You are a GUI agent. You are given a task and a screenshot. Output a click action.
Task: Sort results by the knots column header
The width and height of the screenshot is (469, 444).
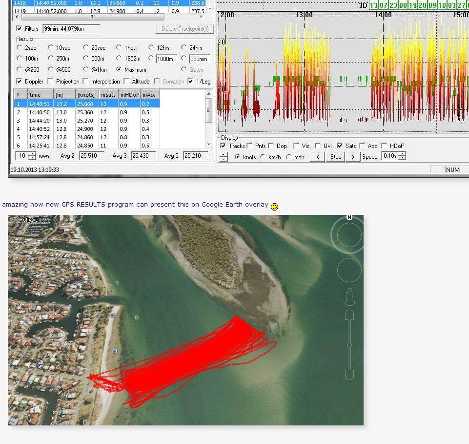pos(86,95)
